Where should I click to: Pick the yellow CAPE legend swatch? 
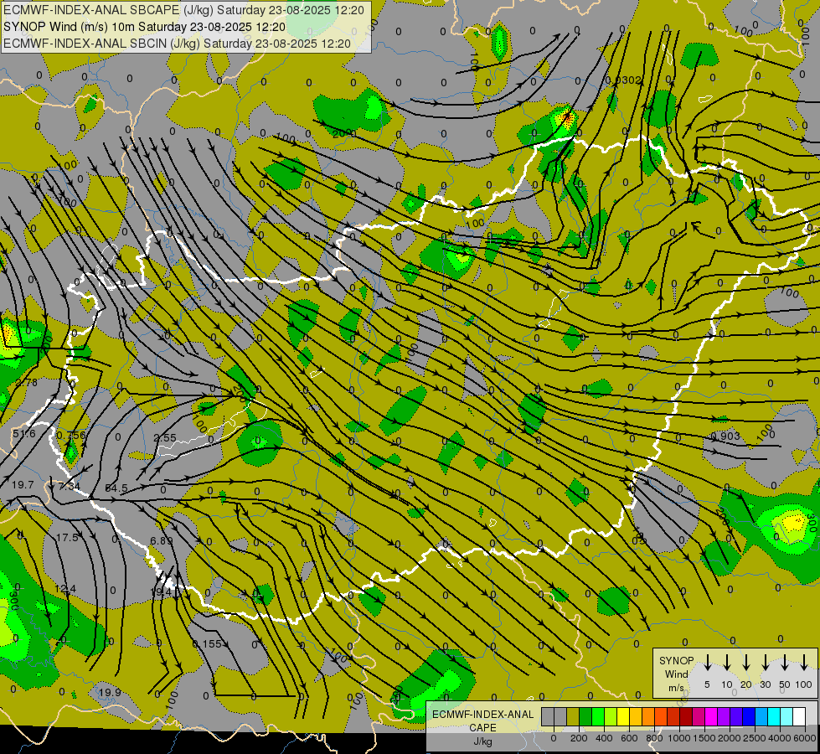pyautogui.click(x=623, y=716)
